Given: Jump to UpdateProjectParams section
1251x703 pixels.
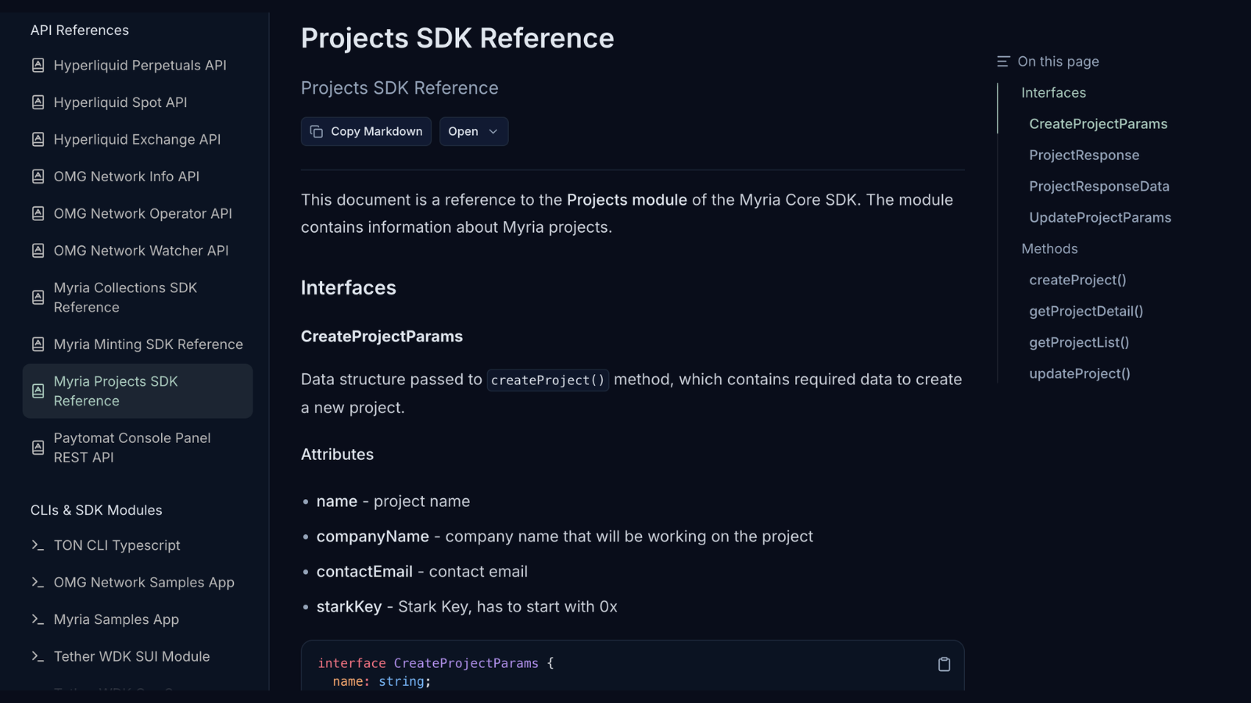Looking at the screenshot, I should (1100, 218).
